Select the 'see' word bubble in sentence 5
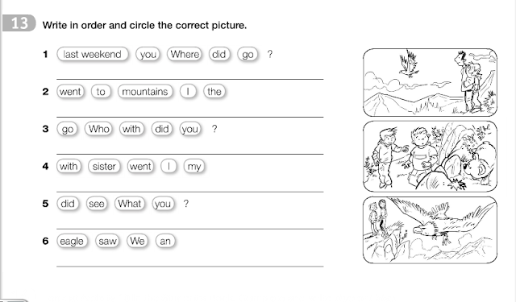Screen dimensions: 516x302 coord(97,204)
